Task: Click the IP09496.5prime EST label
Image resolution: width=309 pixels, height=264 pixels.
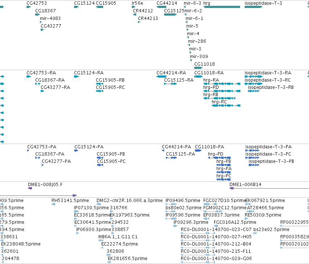Action: coord(183,201)
